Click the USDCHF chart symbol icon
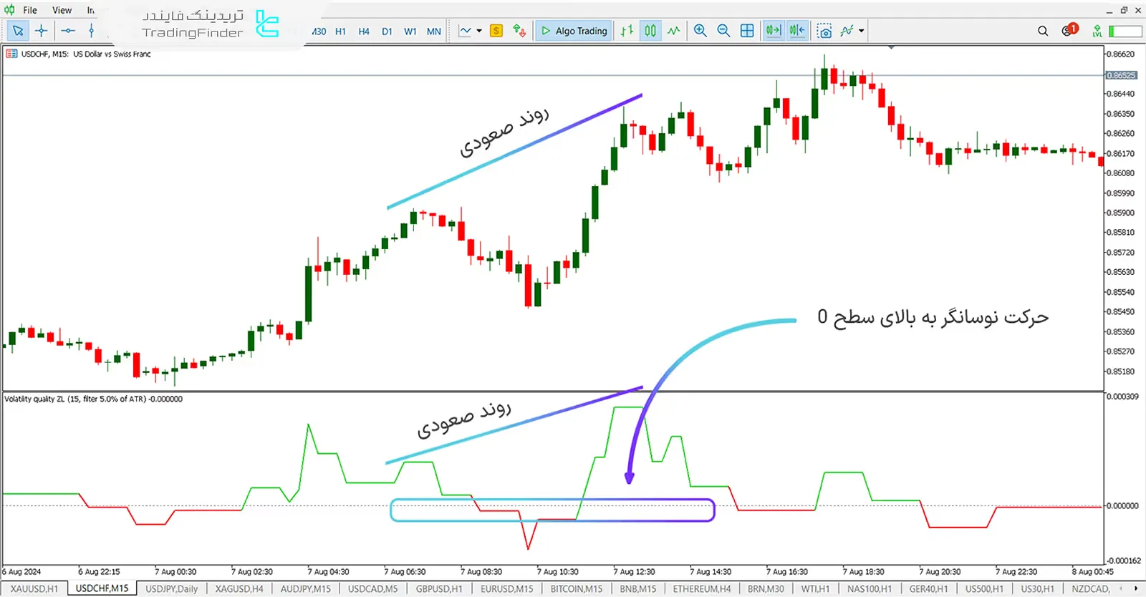This screenshot has width=1146, height=597. point(11,54)
